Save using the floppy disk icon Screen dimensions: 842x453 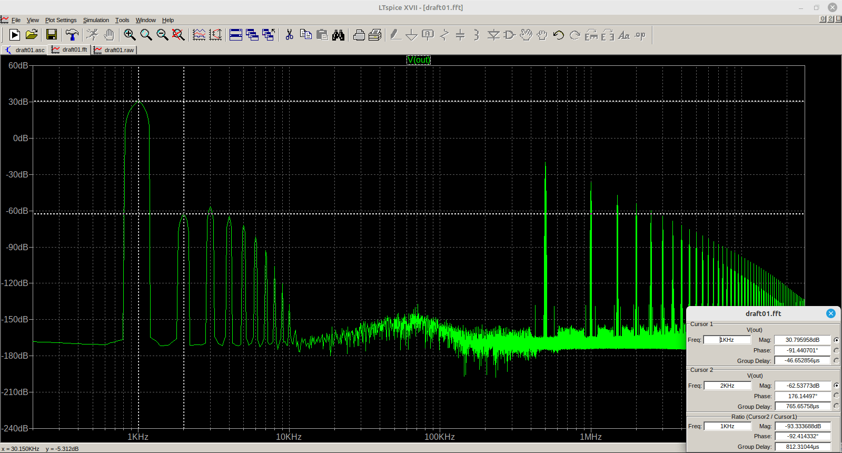click(x=52, y=35)
